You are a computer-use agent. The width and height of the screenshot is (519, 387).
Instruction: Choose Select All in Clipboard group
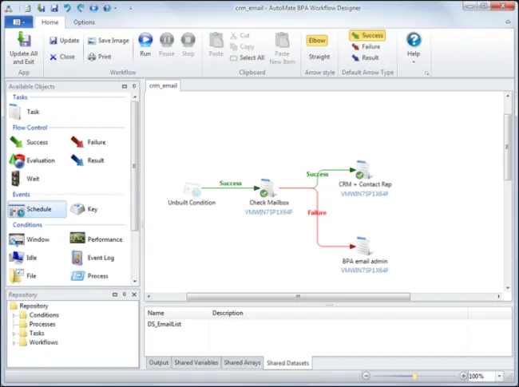tap(248, 58)
